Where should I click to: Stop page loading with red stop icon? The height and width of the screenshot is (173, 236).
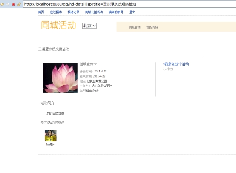point(13,4)
